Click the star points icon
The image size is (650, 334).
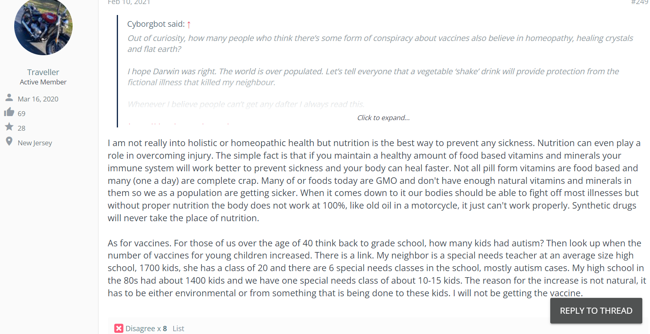pyautogui.click(x=9, y=127)
